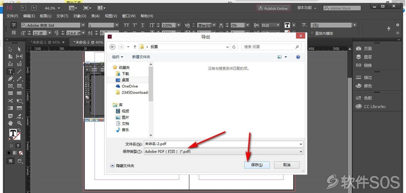Toggle all caps TT button
Viewport: 406px width, 193px height.
[126, 25]
